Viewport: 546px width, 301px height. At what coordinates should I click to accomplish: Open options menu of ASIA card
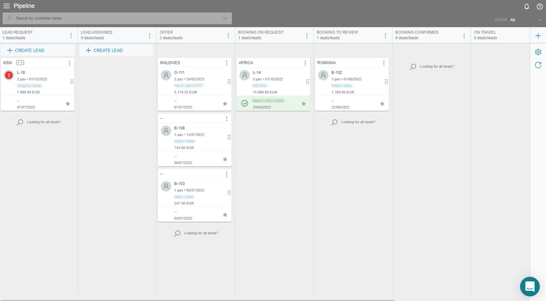coord(69,63)
